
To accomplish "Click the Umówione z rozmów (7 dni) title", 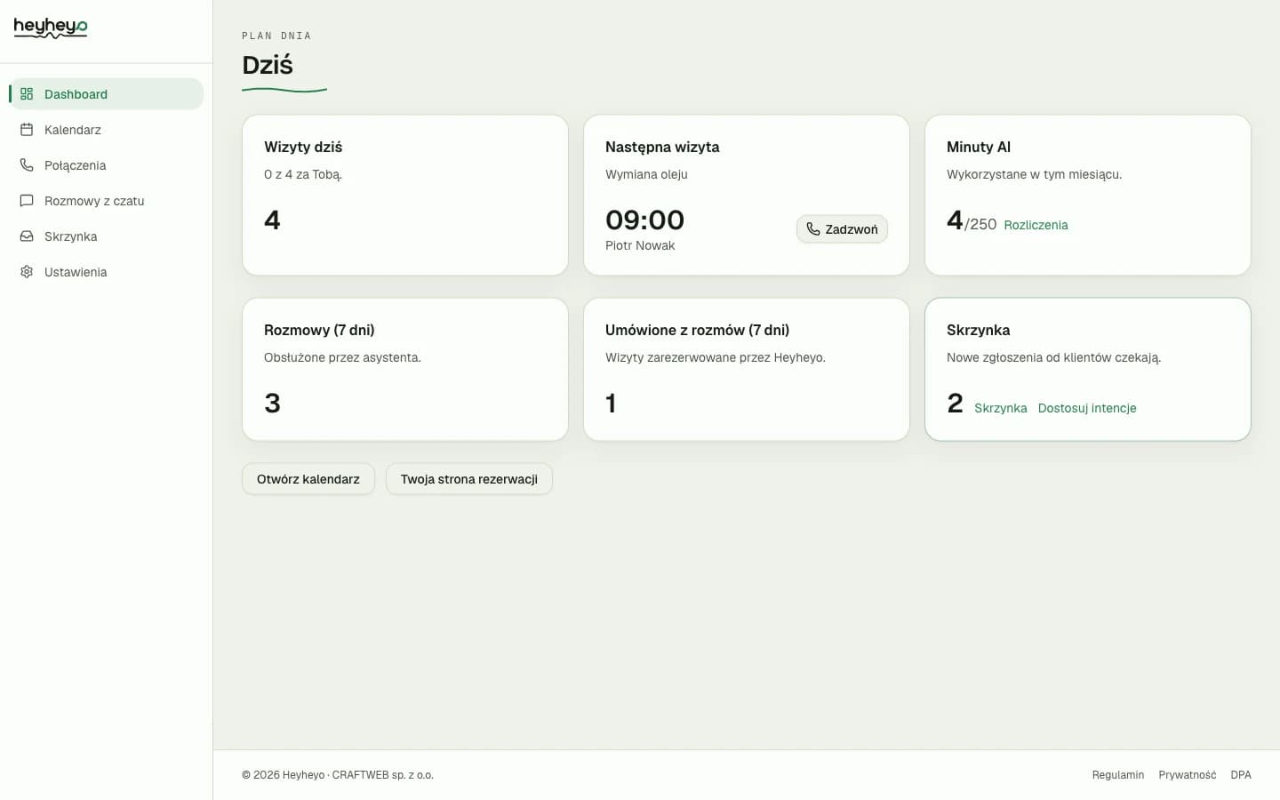I will coord(697,330).
